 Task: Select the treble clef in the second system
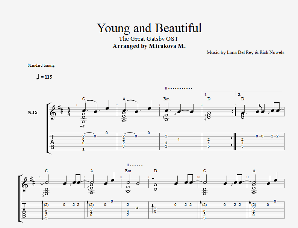tap(26, 184)
